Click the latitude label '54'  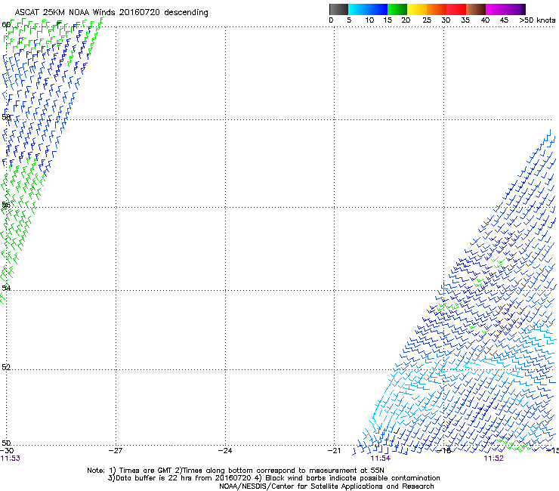(6, 288)
